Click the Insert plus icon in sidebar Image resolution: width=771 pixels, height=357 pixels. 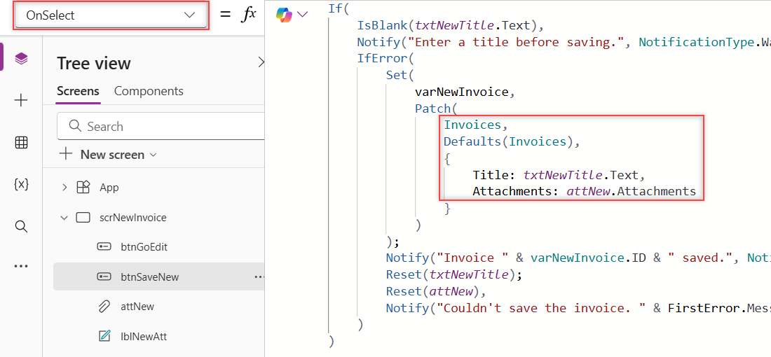point(21,101)
